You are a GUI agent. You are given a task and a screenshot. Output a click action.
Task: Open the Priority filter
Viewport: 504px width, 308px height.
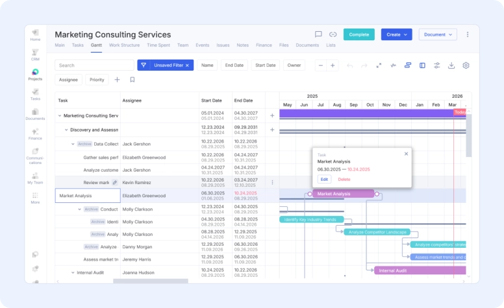(97, 80)
